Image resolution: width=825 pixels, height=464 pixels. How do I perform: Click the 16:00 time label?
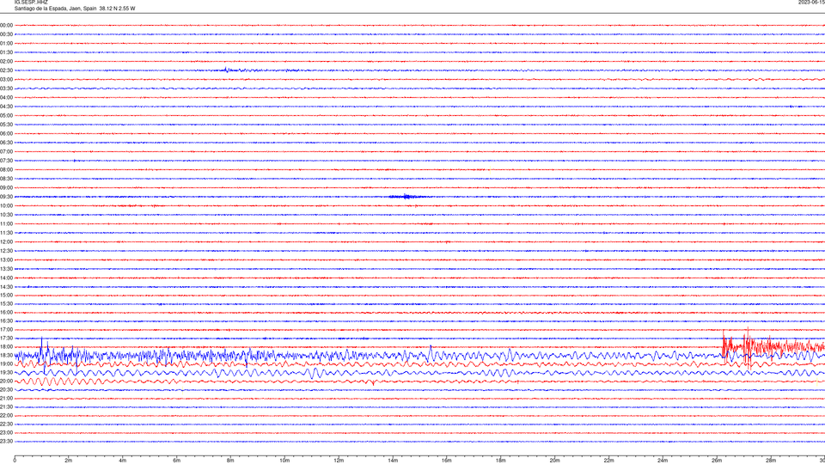(x=6, y=313)
